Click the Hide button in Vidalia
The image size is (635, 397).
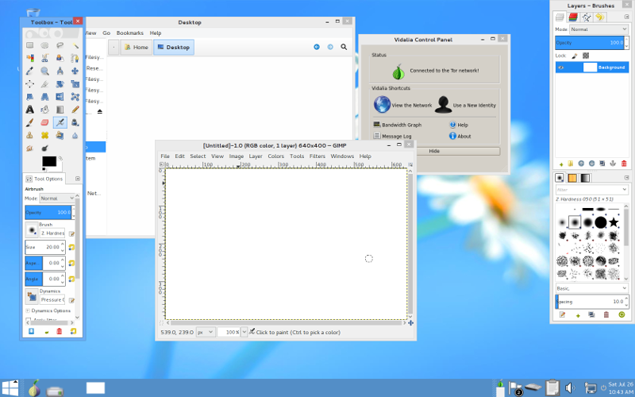point(434,151)
